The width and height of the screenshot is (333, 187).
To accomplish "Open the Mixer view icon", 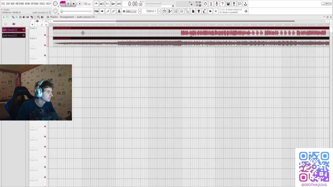I will click(x=182, y=11).
